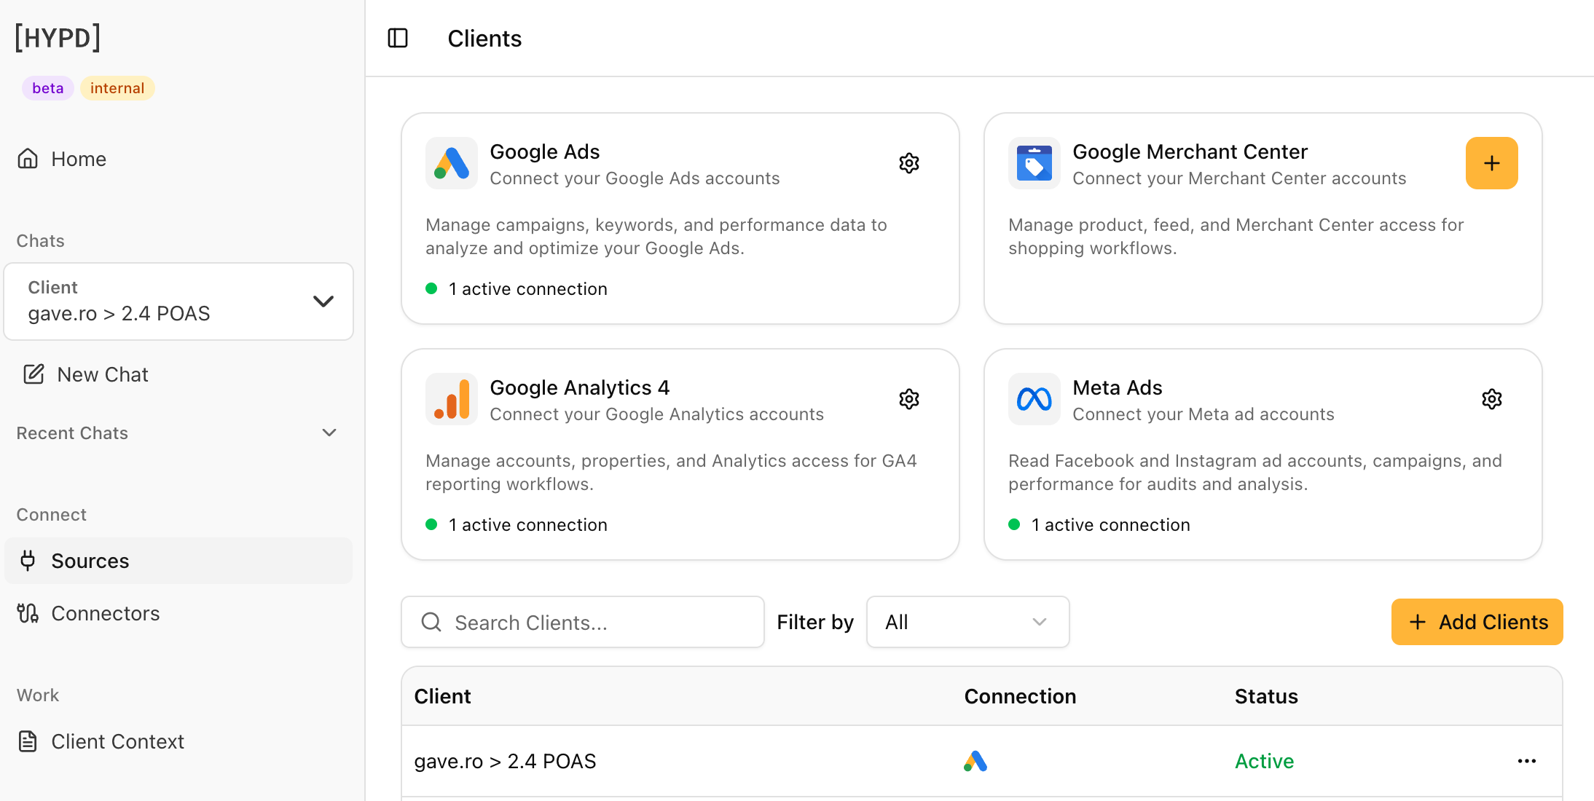The width and height of the screenshot is (1594, 801).
Task: Click the gave.ro > 2.4 POAS table cell
Action: pyautogui.click(x=505, y=761)
